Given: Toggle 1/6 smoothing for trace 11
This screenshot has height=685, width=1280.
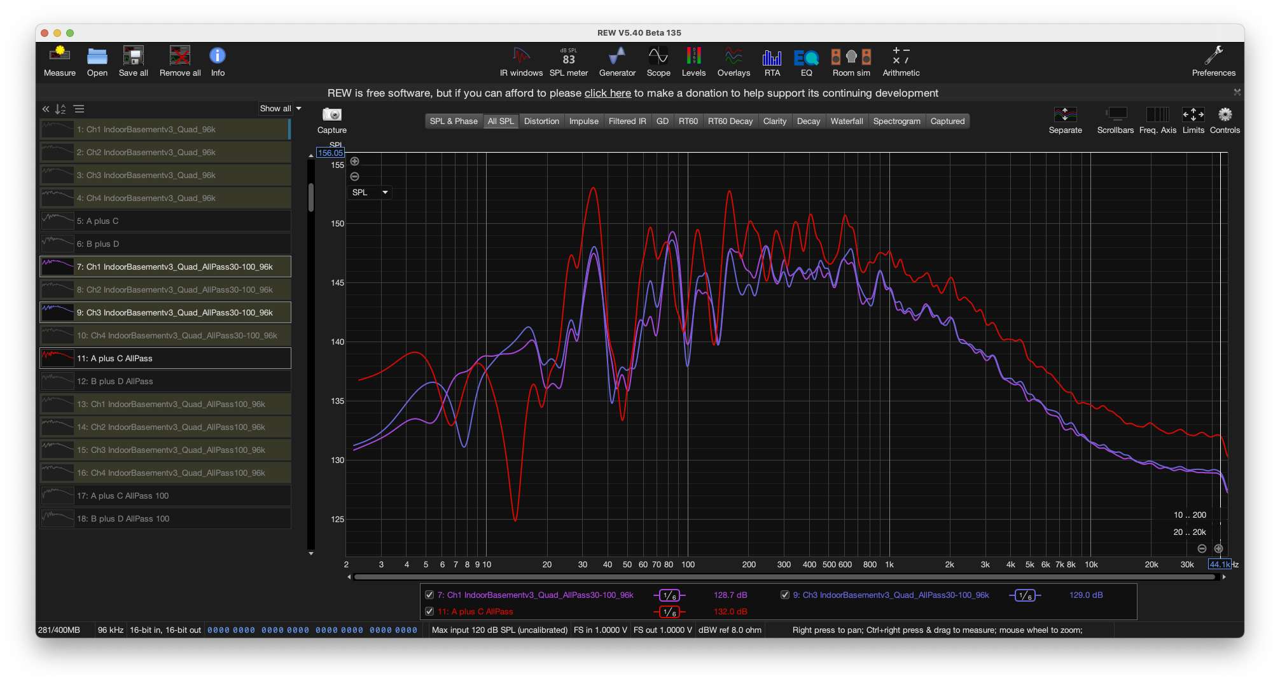Looking at the screenshot, I should (x=669, y=612).
